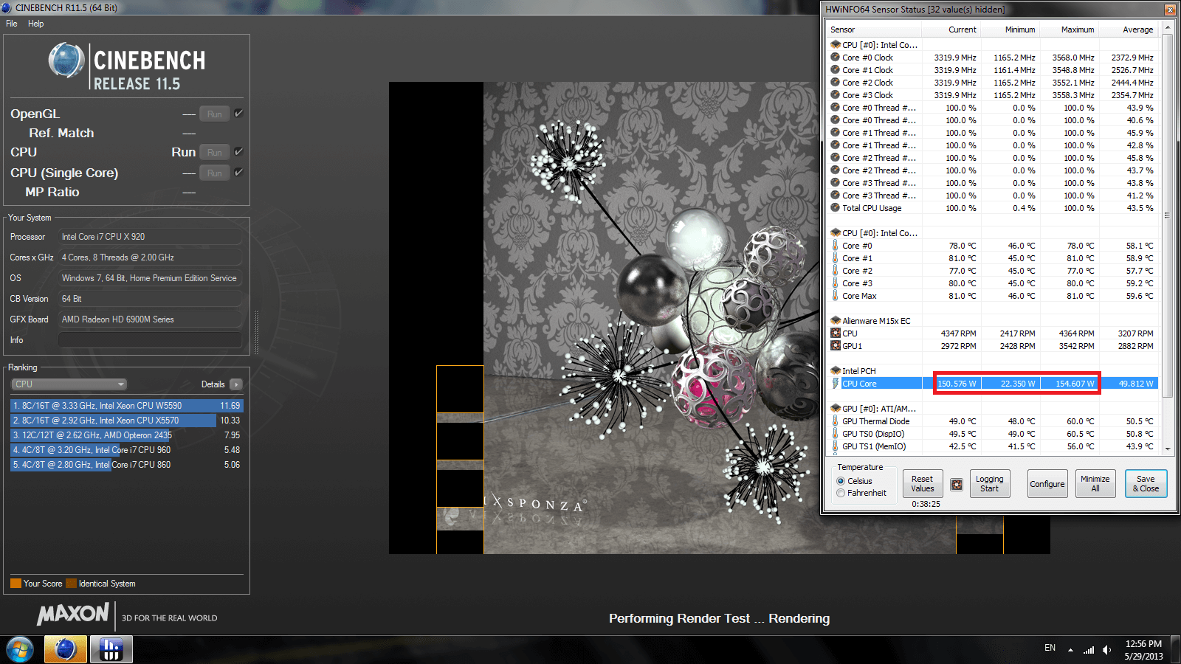Viewport: 1181px width, 664px height.
Task: Click the Info input field
Action: point(150,340)
